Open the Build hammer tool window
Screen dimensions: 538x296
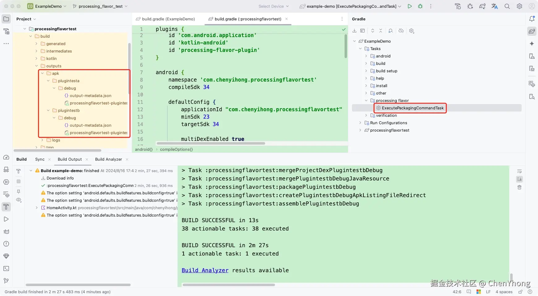tap(6, 207)
